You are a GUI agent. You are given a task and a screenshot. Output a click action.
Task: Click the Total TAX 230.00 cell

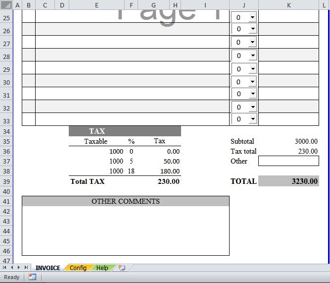tap(159, 181)
